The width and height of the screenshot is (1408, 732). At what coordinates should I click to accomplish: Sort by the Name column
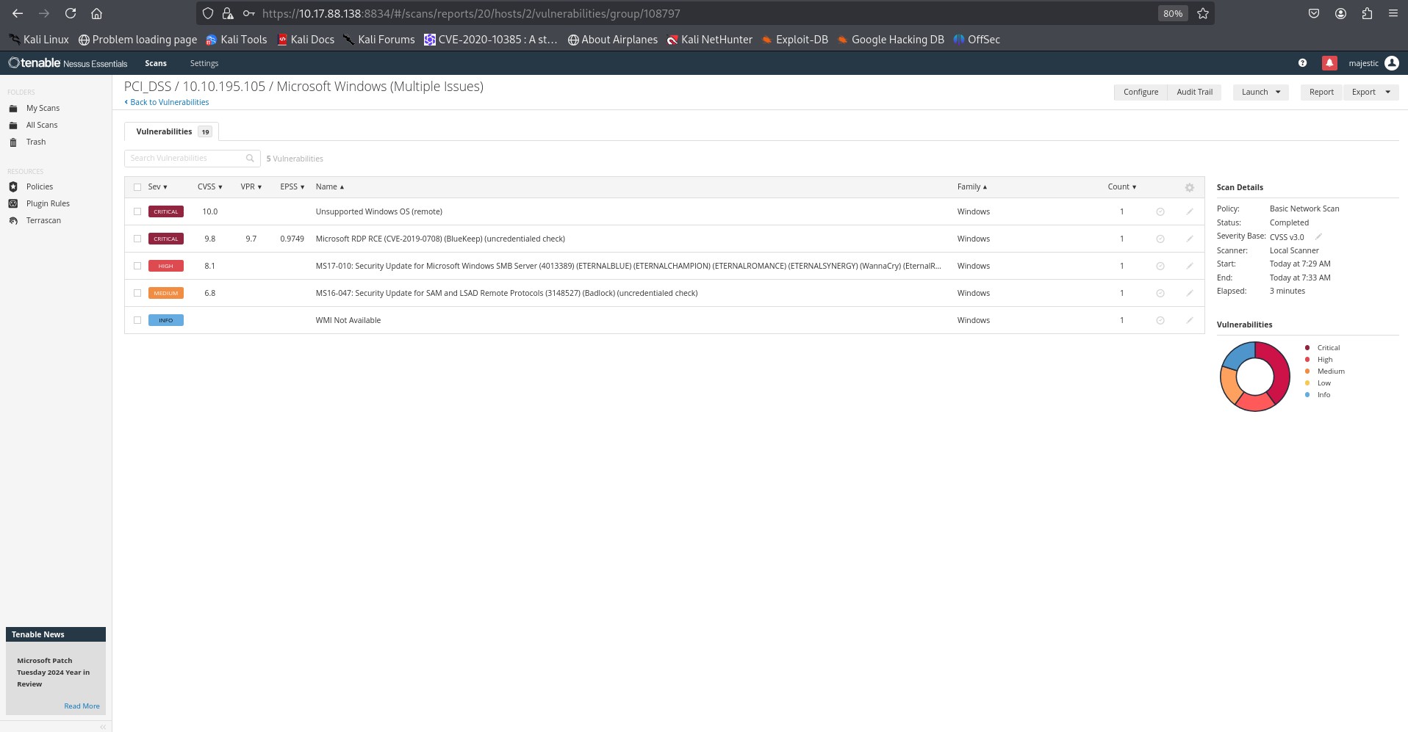click(x=329, y=186)
